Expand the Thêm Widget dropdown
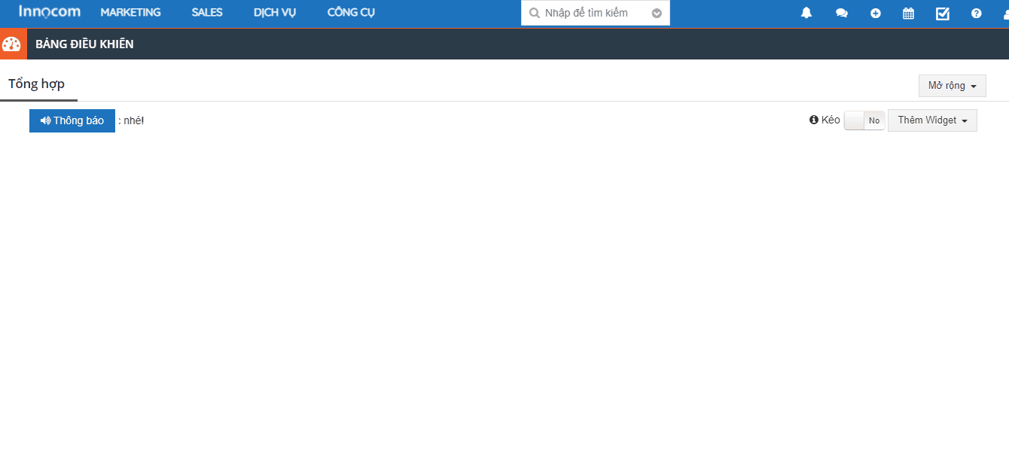1009x463 pixels. (932, 120)
